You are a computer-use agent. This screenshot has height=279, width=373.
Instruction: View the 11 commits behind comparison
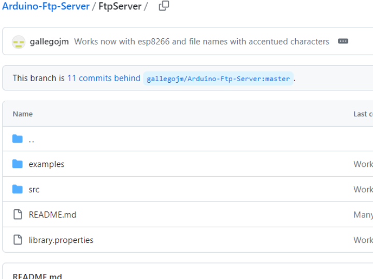[x=104, y=78]
